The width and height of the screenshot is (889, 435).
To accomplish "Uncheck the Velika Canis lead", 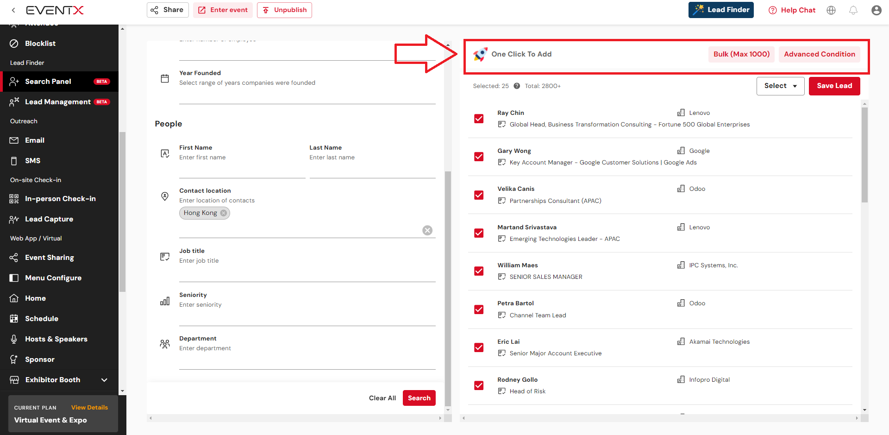I will pyautogui.click(x=479, y=195).
